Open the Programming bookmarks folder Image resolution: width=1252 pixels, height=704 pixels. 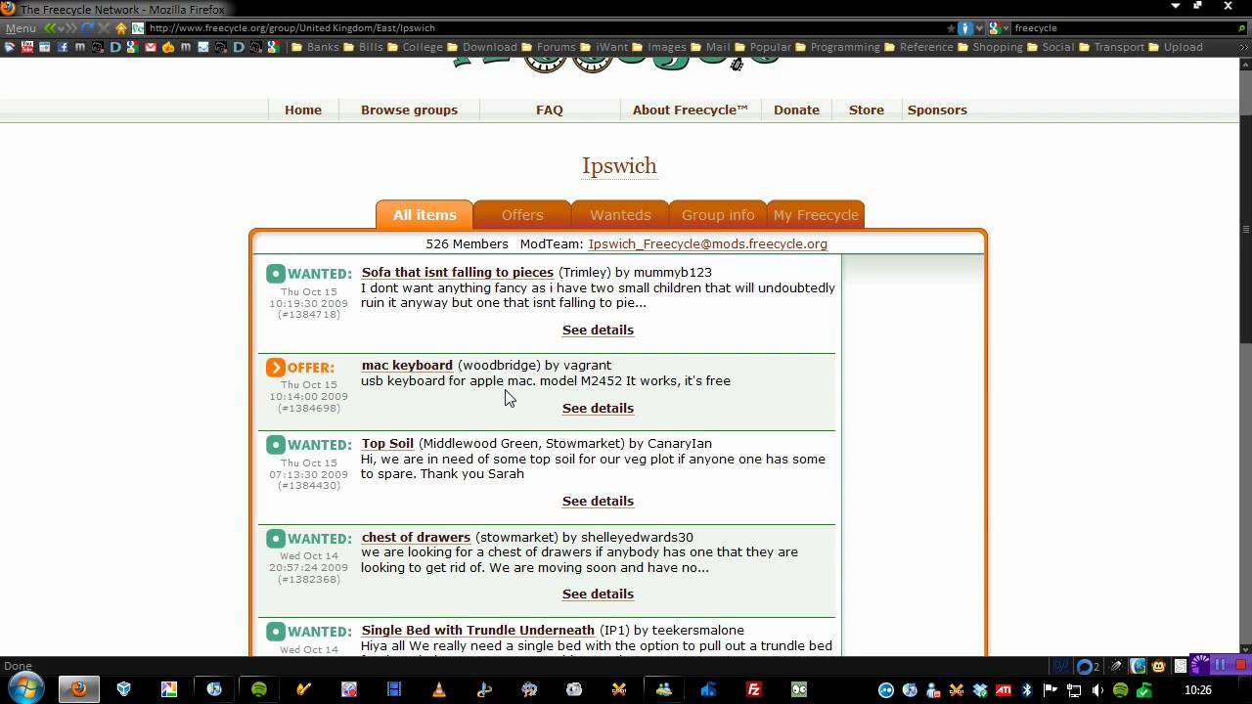[838, 47]
